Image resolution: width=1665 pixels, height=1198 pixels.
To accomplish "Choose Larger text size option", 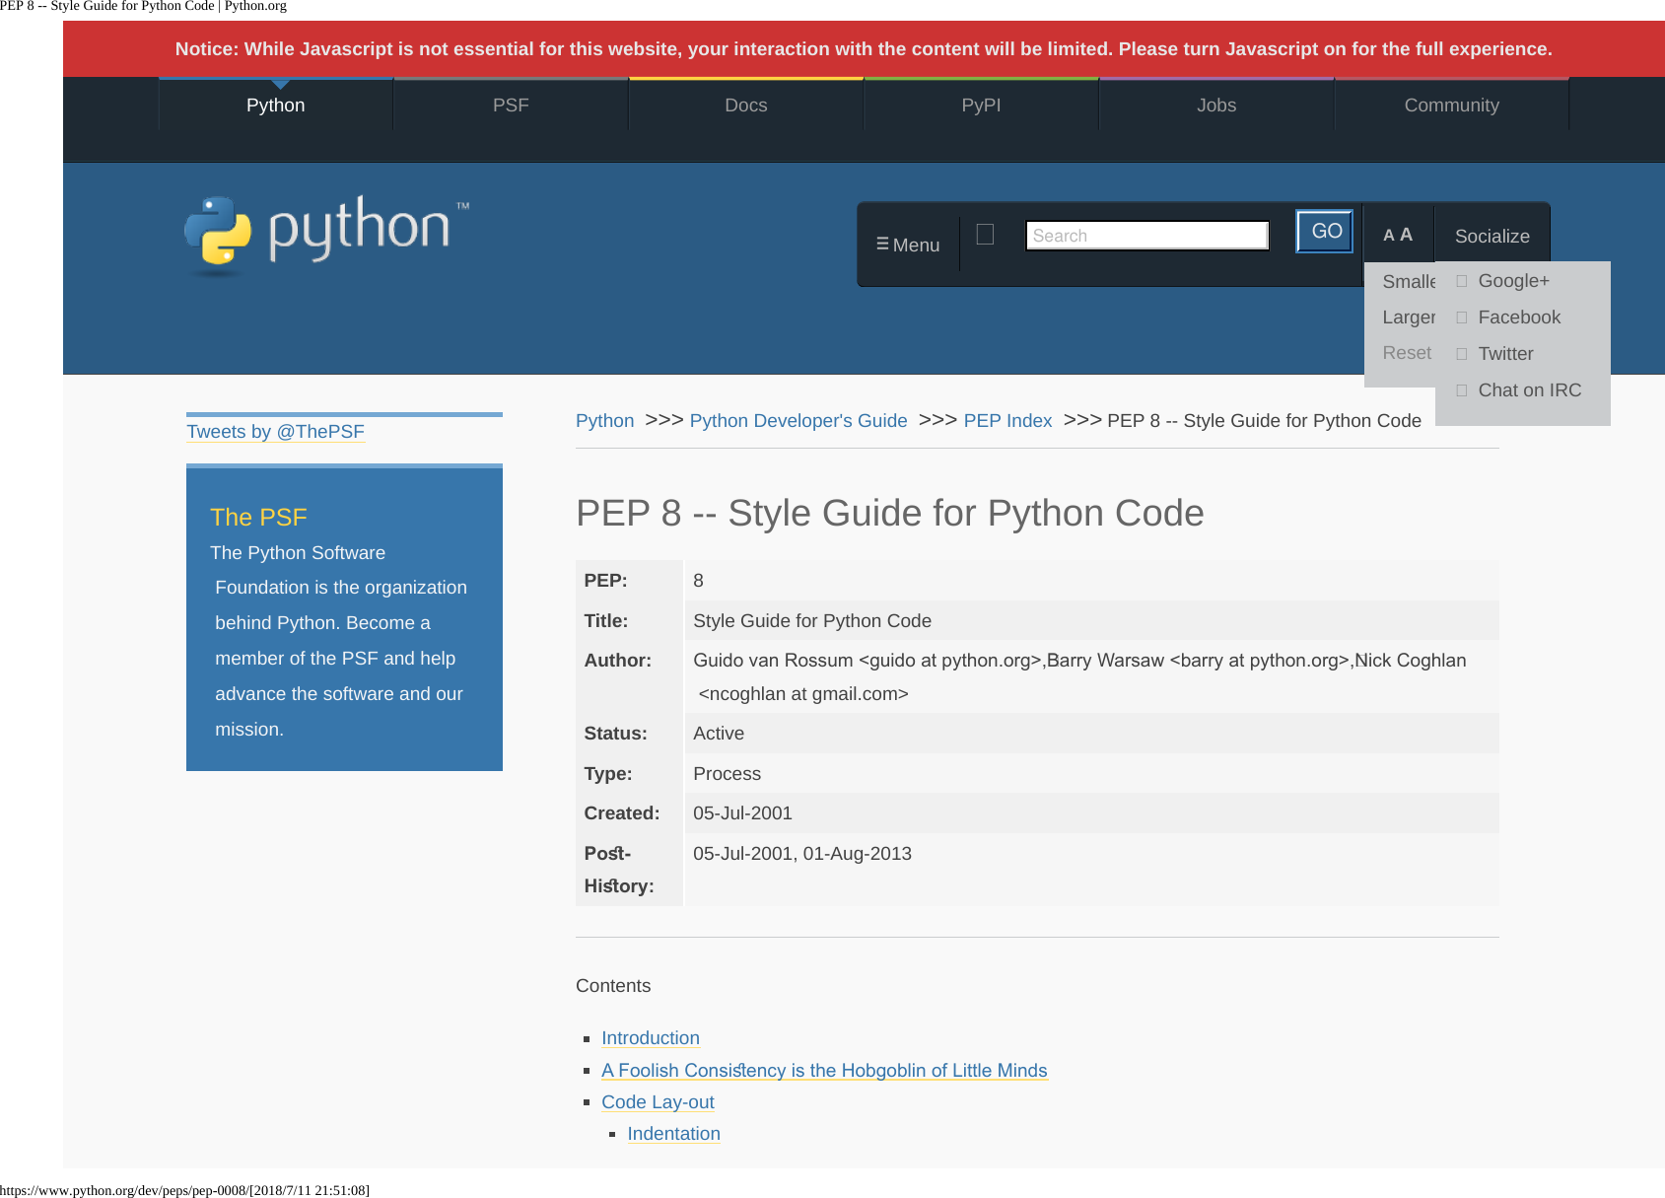I will click(x=1408, y=317).
